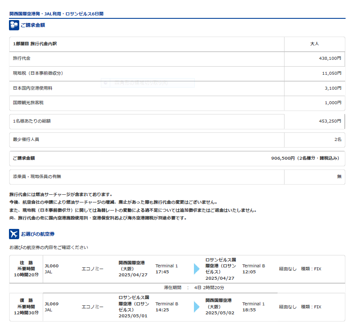Click the 往路 outbound label
This screenshot has width=352, height=331.
(x=26, y=263)
